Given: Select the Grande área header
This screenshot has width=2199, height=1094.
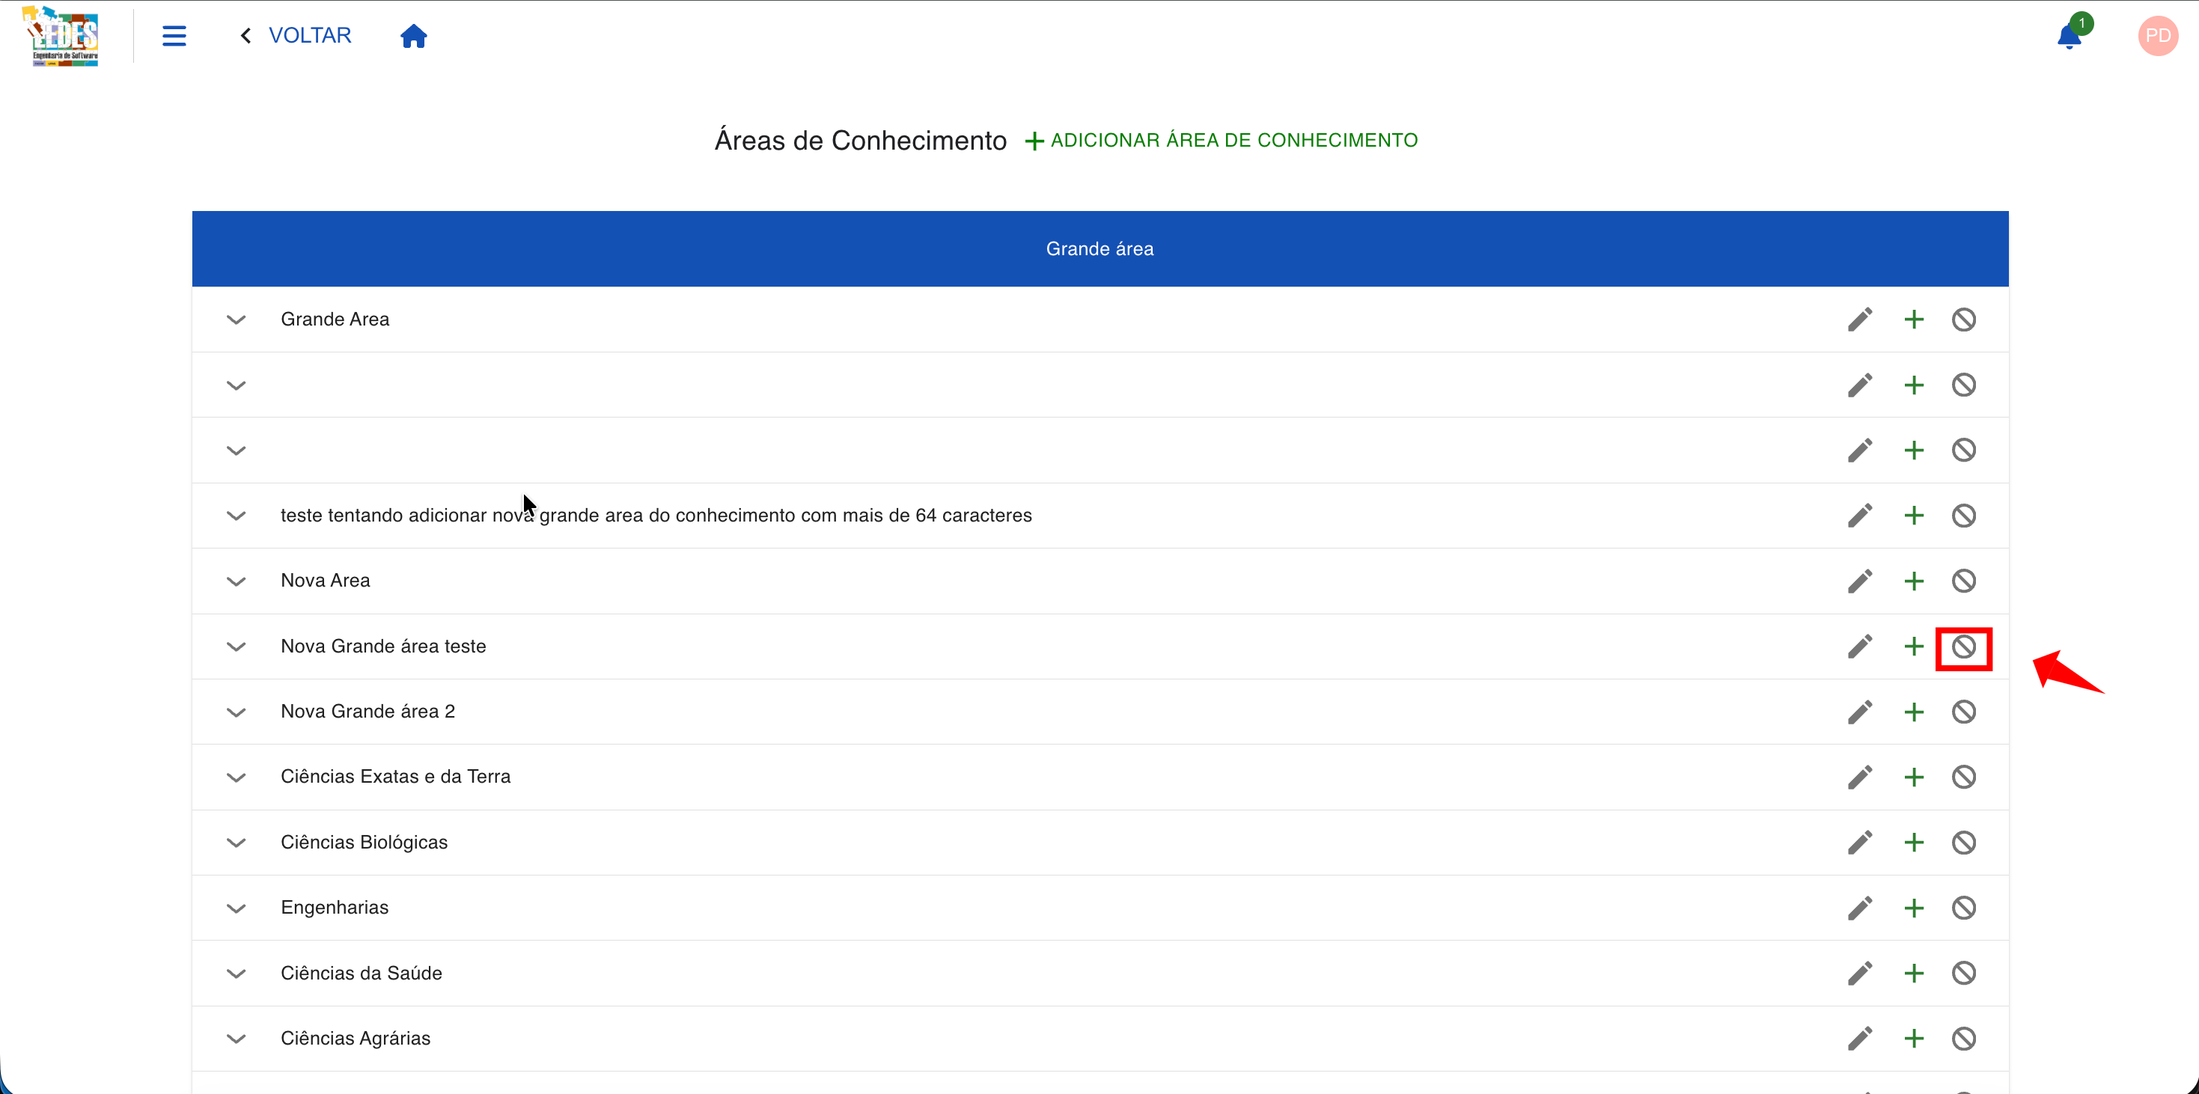Looking at the screenshot, I should coord(1099,248).
